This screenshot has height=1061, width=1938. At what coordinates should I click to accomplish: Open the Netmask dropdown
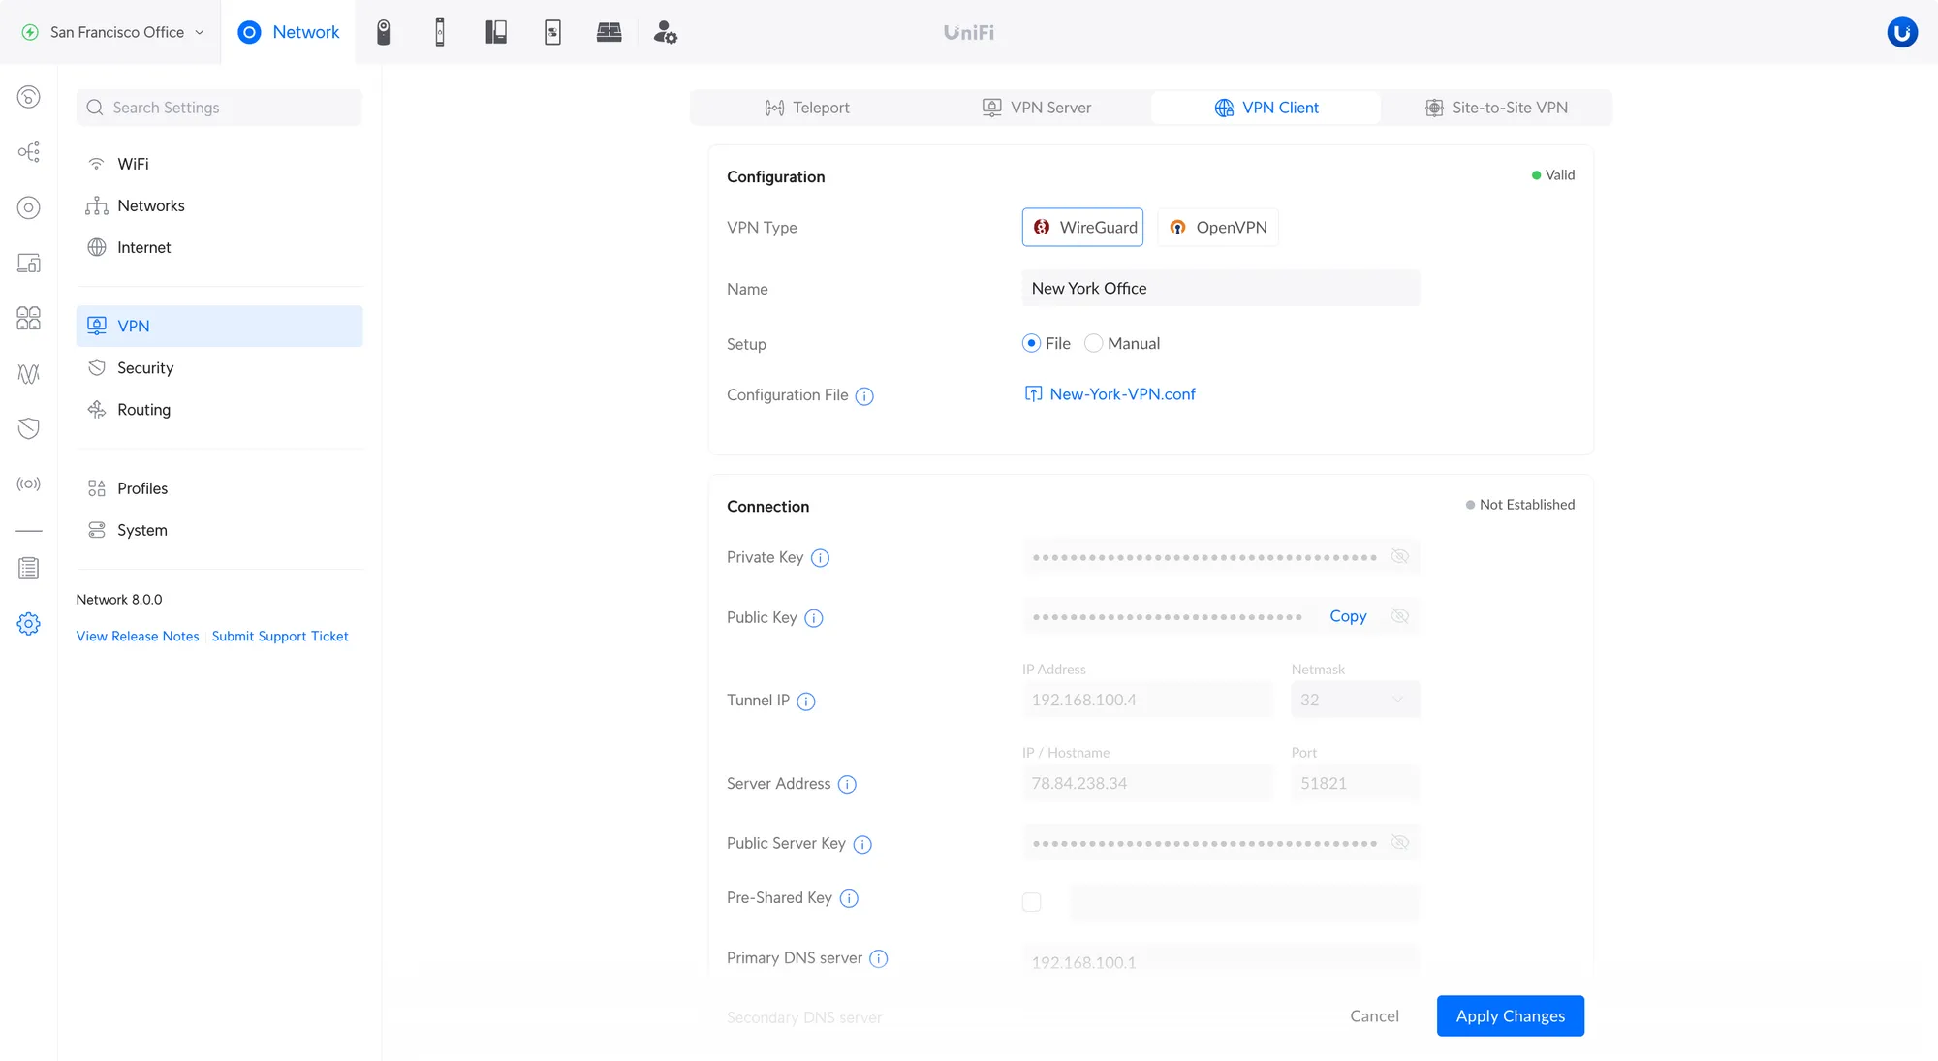point(1355,700)
